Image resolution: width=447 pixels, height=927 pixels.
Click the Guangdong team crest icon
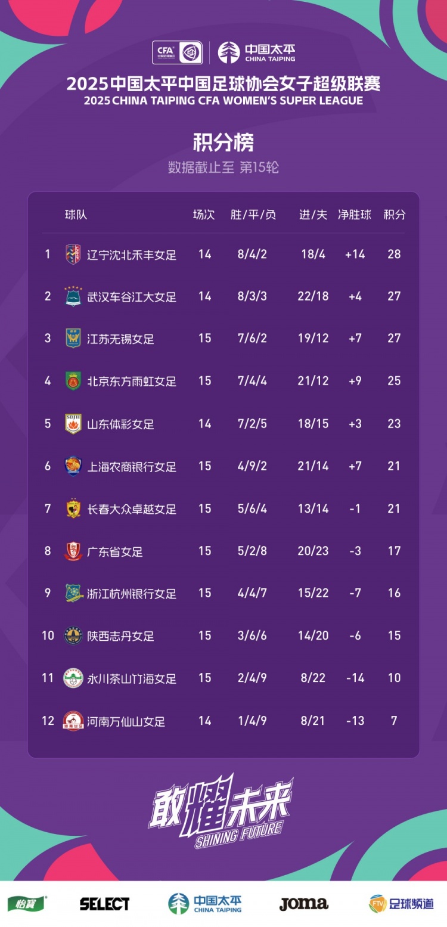[73, 551]
